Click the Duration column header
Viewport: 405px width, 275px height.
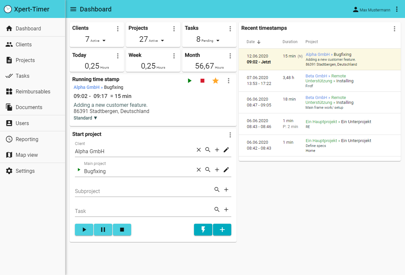click(x=290, y=42)
